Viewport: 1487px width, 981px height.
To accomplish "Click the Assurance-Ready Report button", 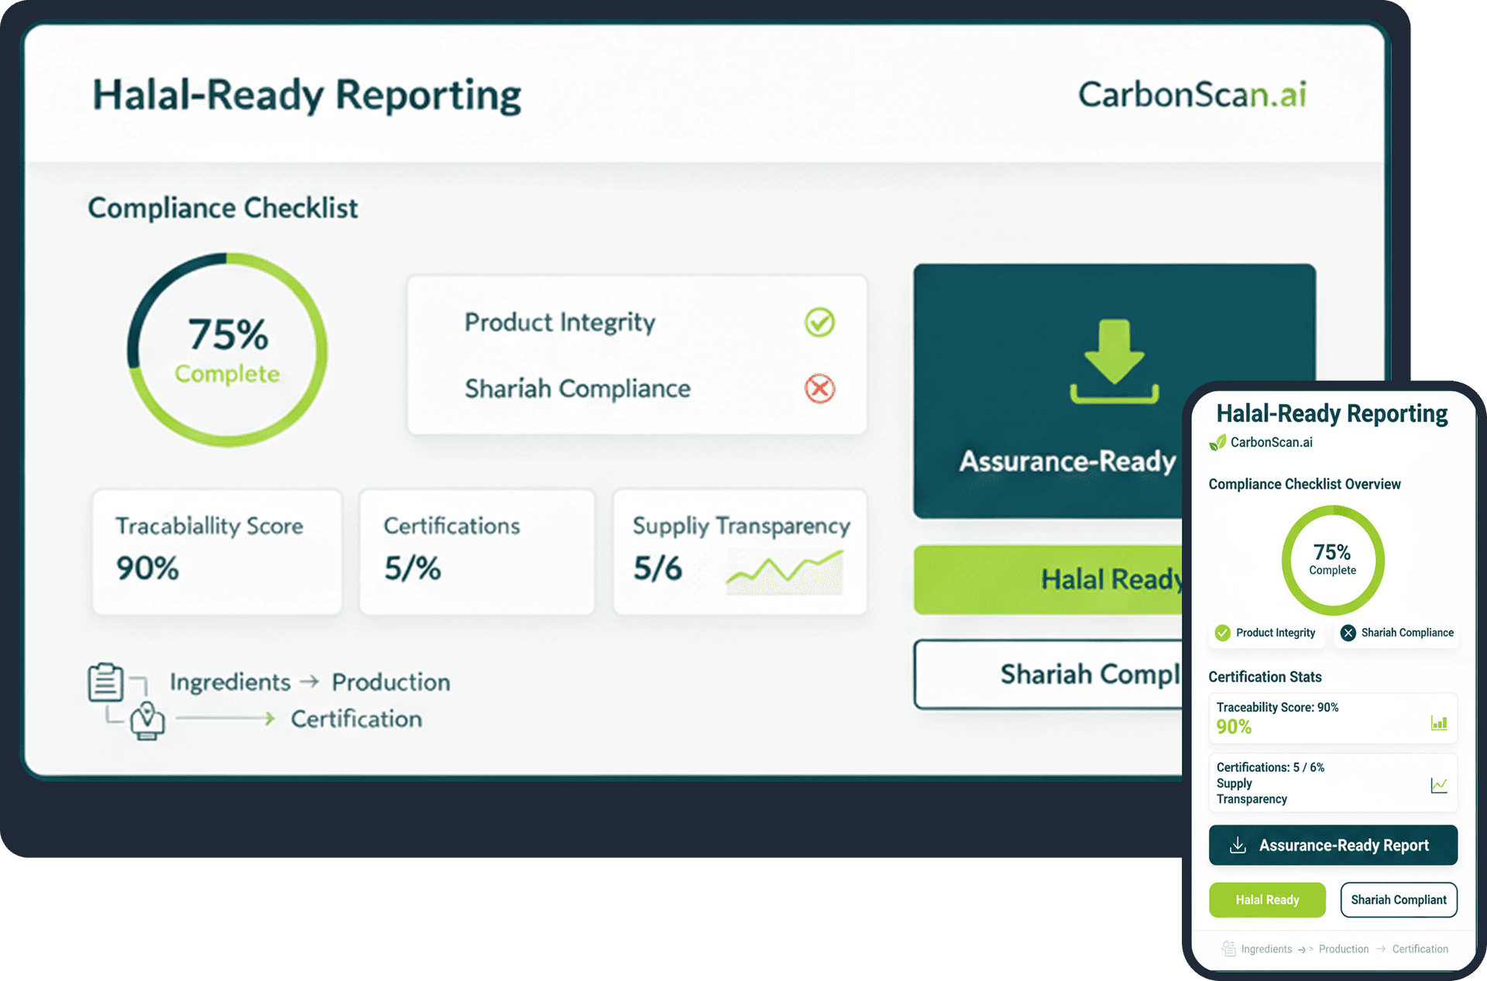I will tap(1333, 845).
